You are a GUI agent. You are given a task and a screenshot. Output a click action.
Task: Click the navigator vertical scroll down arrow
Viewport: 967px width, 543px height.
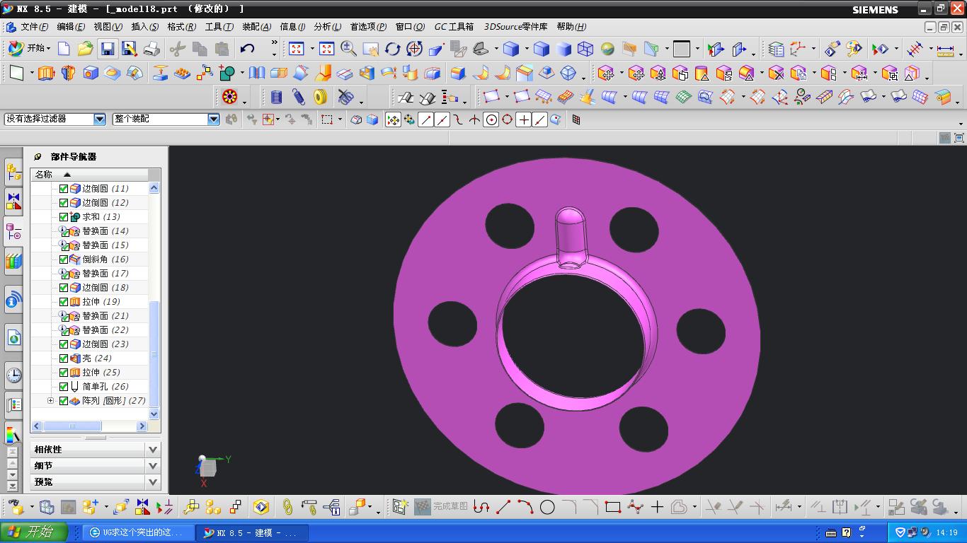pos(154,414)
